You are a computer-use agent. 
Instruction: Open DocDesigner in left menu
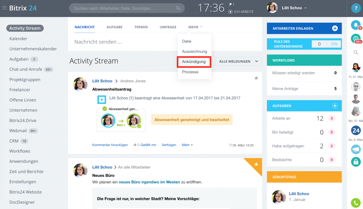22,202
